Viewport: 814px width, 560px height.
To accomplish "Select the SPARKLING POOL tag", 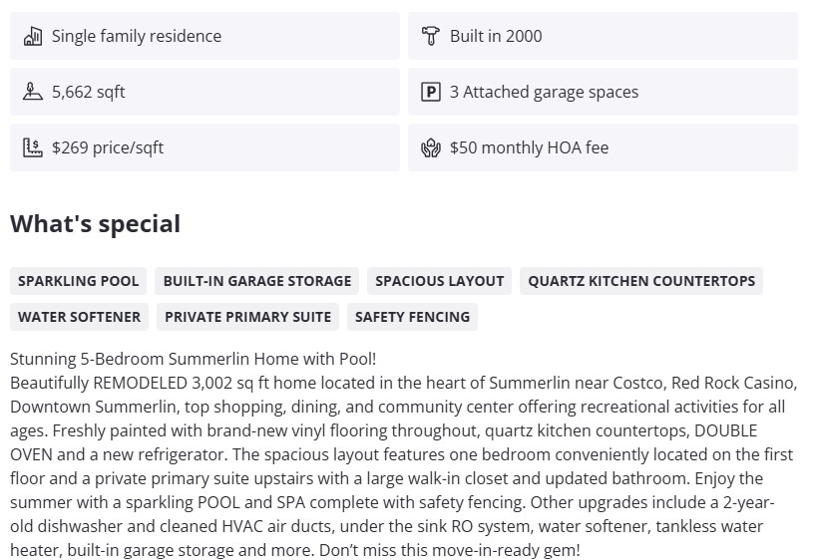I will tap(79, 281).
